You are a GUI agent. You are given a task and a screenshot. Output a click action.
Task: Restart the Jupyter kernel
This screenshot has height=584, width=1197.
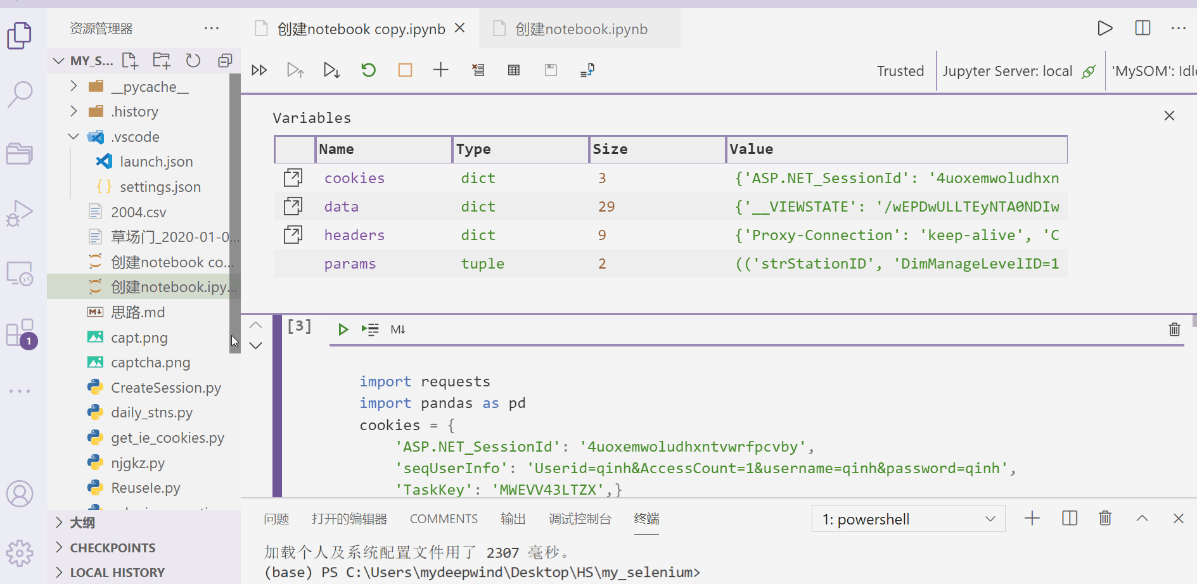point(368,70)
